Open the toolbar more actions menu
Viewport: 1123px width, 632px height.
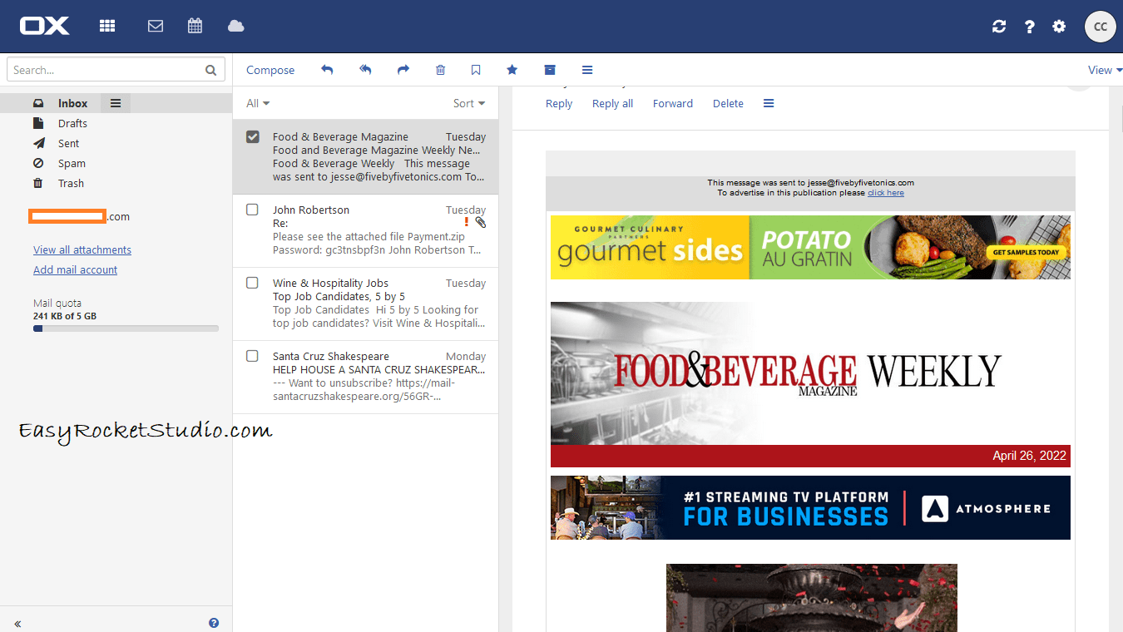click(587, 70)
